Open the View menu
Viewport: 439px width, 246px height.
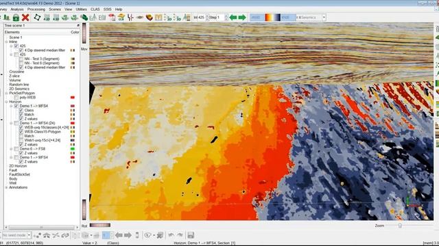click(68, 9)
